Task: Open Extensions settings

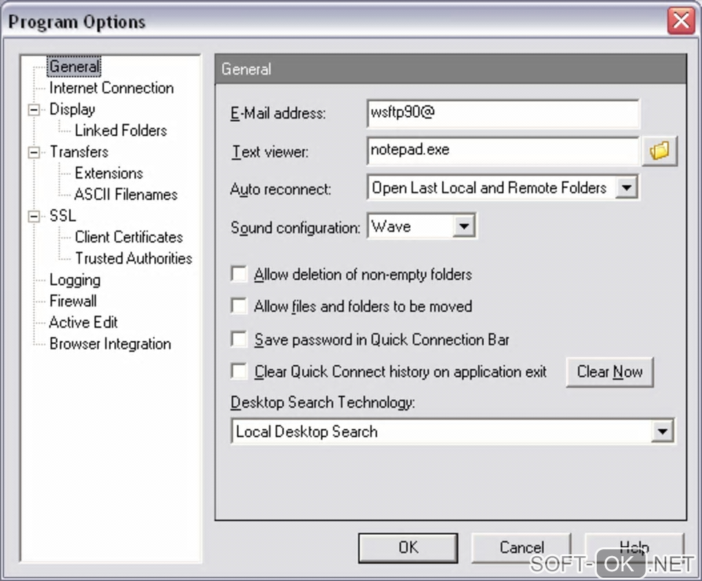Action: [x=109, y=173]
